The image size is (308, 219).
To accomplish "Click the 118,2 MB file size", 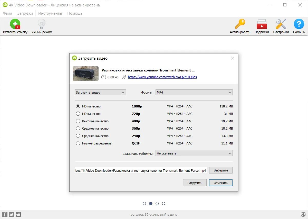I will point(226,106).
